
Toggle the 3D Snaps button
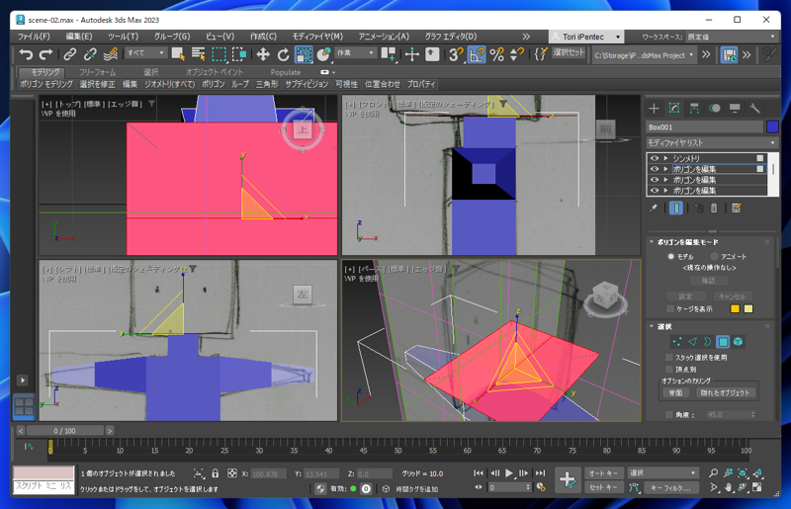(456, 54)
